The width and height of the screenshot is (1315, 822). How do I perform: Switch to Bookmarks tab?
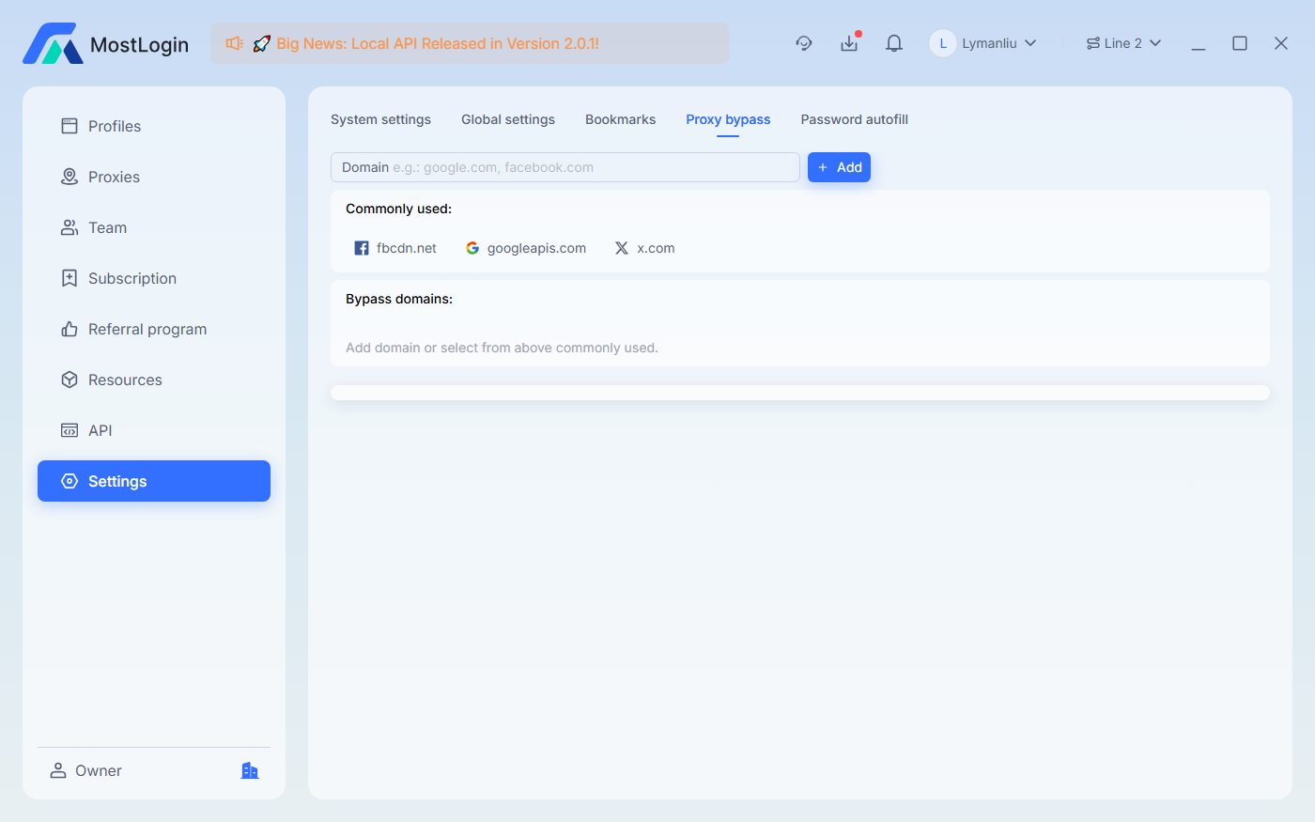pyautogui.click(x=621, y=119)
